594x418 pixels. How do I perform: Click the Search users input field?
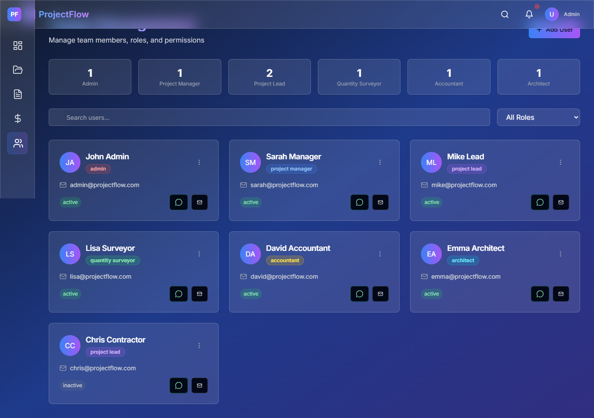click(269, 117)
